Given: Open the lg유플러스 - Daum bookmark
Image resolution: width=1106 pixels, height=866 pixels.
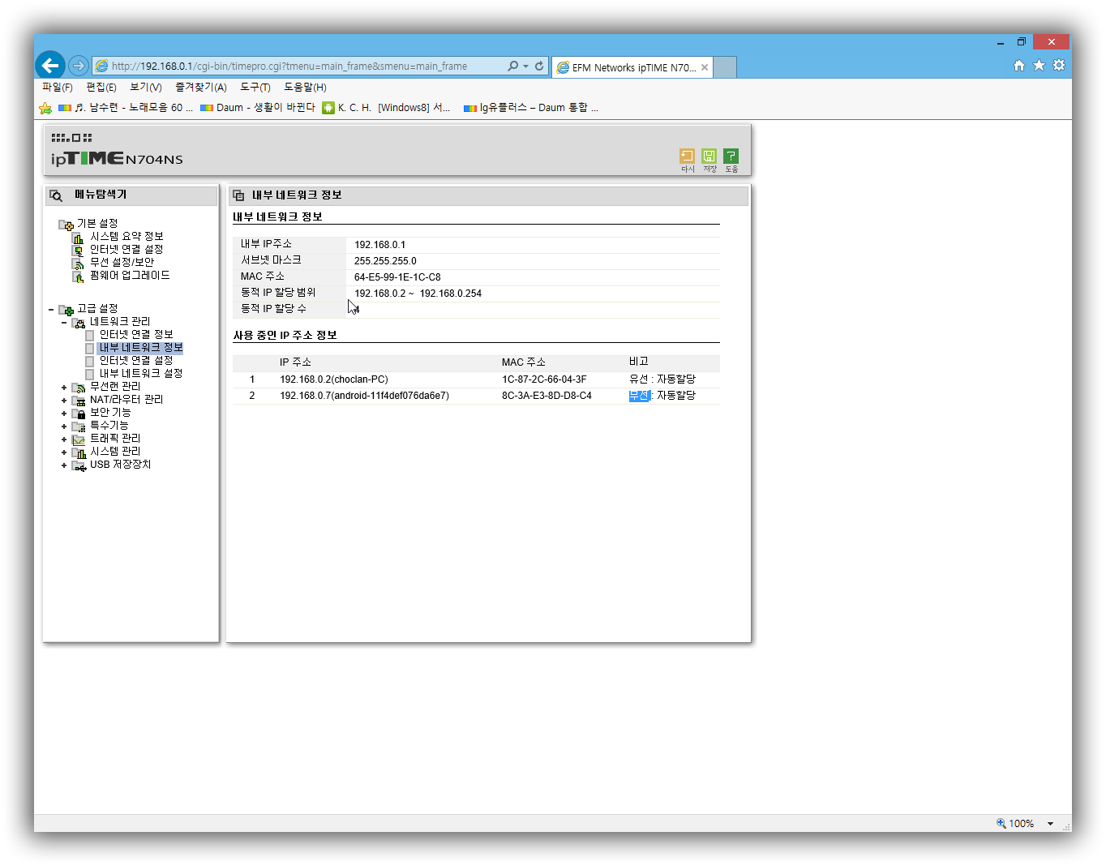Looking at the screenshot, I should 531,107.
